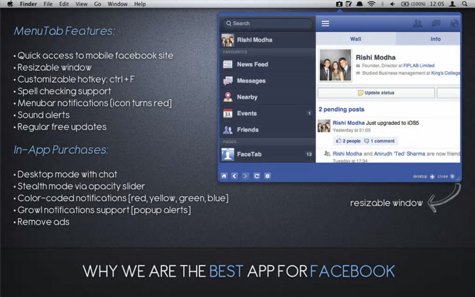Open the hamburger menu in Facebook header
475x297 pixels.
tap(326, 24)
